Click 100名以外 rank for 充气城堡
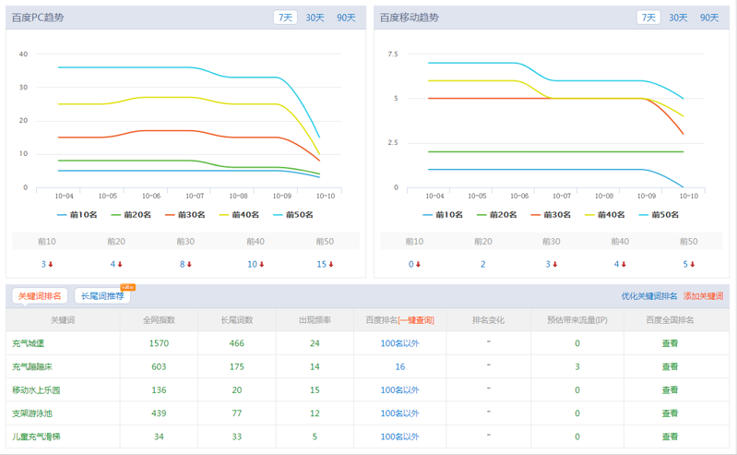 pos(399,343)
